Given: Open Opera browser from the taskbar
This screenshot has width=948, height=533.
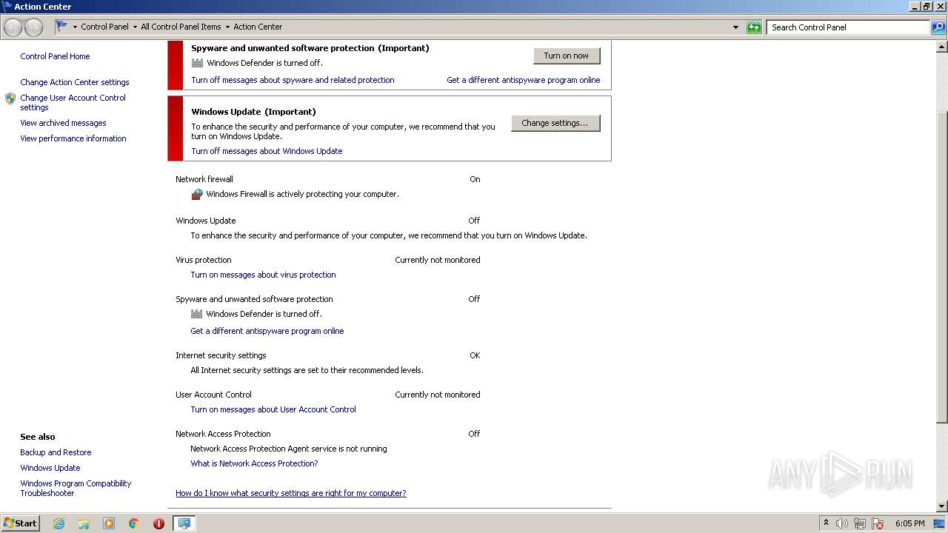Looking at the screenshot, I should click(158, 523).
